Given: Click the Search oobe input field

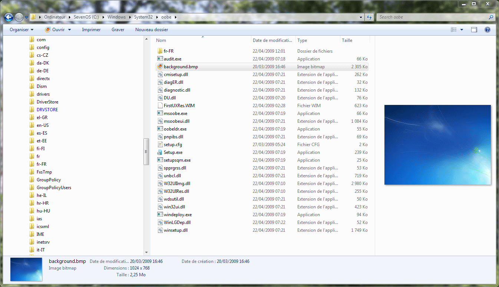Looking at the screenshot, I should (432, 17).
